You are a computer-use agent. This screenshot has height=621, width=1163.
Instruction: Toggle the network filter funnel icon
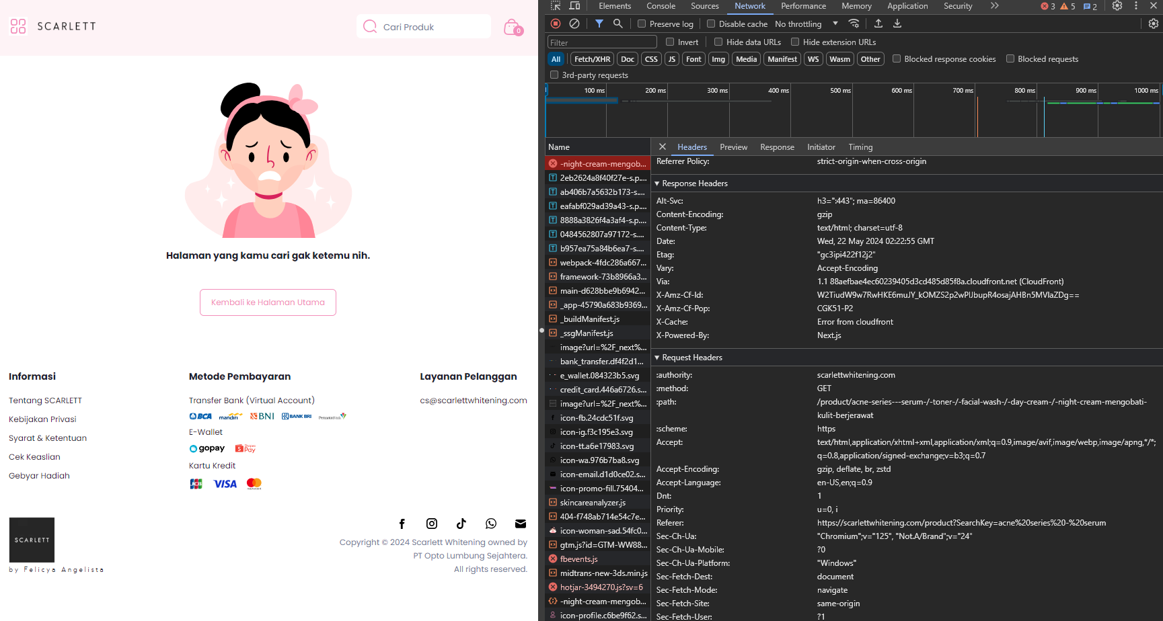coord(599,24)
